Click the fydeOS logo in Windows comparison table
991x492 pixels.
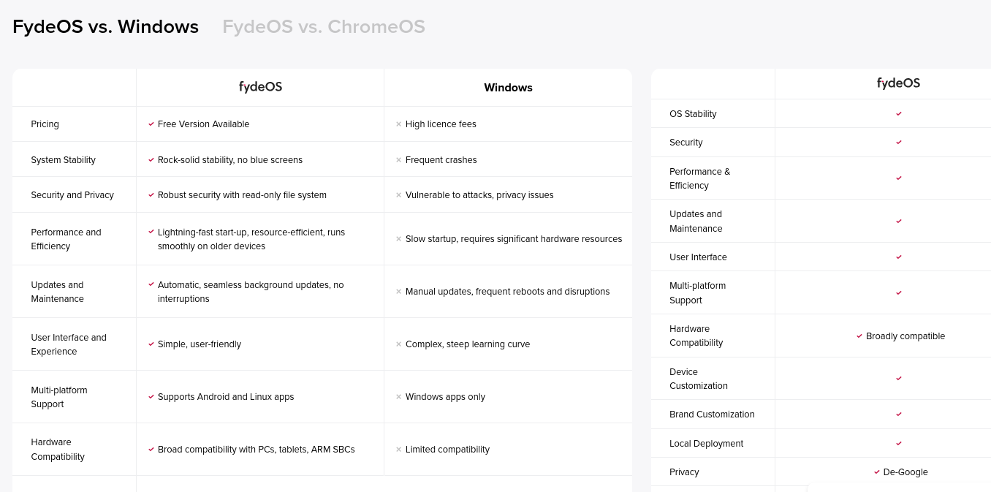(x=260, y=87)
